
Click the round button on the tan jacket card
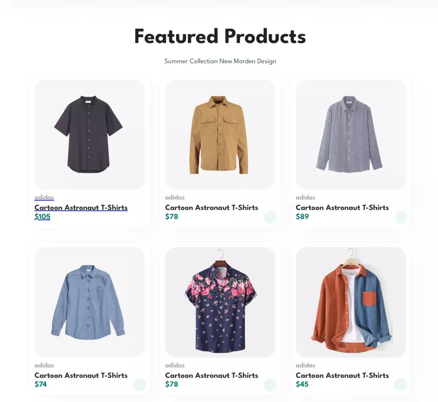(x=270, y=217)
